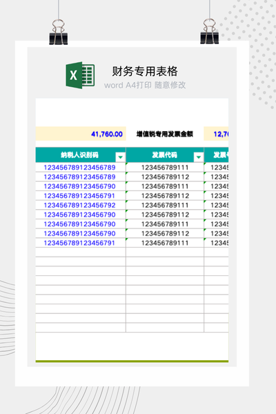The width and height of the screenshot is (276, 414).
Task: Open the 纳税人识别码 column filter dropdown
Action: tap(121, 157)
